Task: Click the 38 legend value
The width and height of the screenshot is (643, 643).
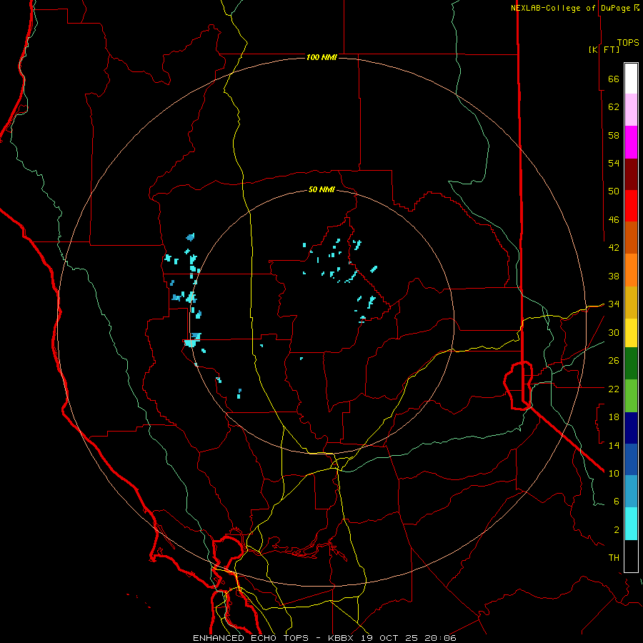Action: tap(614, 276)
